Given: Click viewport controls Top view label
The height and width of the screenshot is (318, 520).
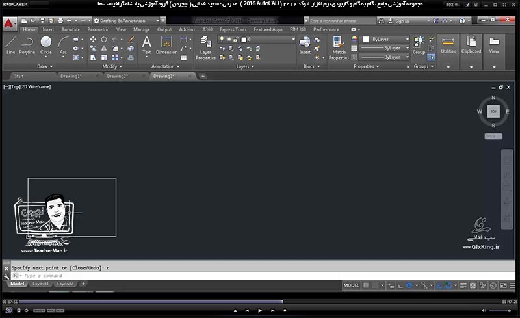Looking at the screenshot, I should 15,87.
